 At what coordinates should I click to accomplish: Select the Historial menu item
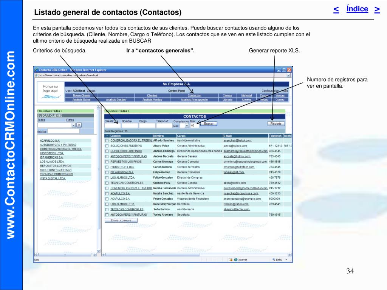[246, 96]
